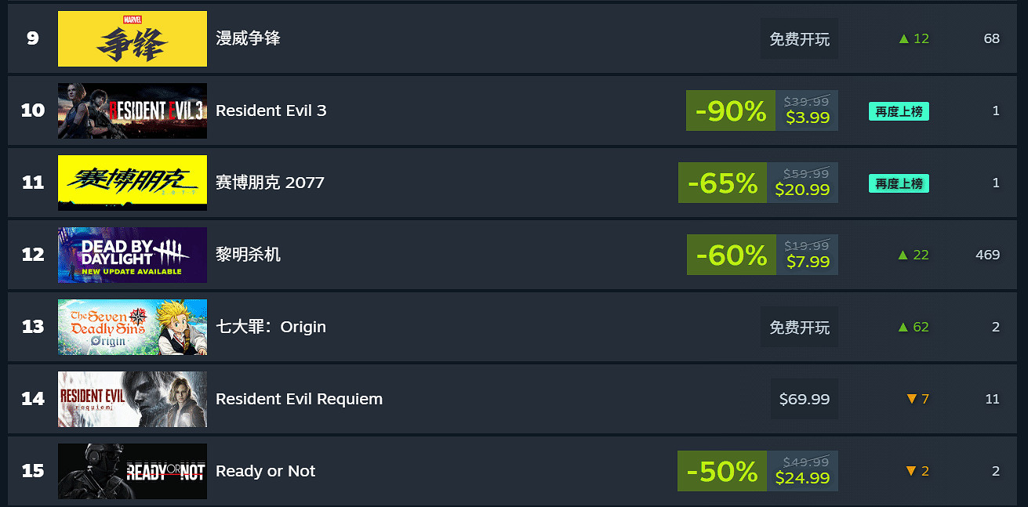Select the Dead by Daylight capsule image

click(133, 255)
